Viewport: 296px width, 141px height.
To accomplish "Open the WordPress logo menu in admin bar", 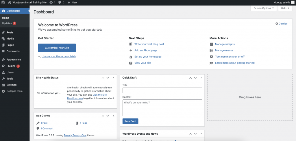I will [x=3, y=2].
